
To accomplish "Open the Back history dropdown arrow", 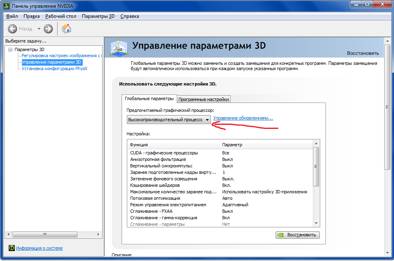I will pyautogui.click(x=39, y=29).
